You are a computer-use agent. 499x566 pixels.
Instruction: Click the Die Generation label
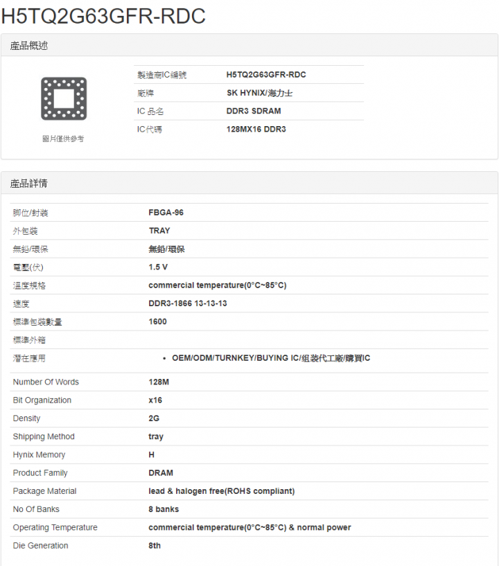click(40, 546)
